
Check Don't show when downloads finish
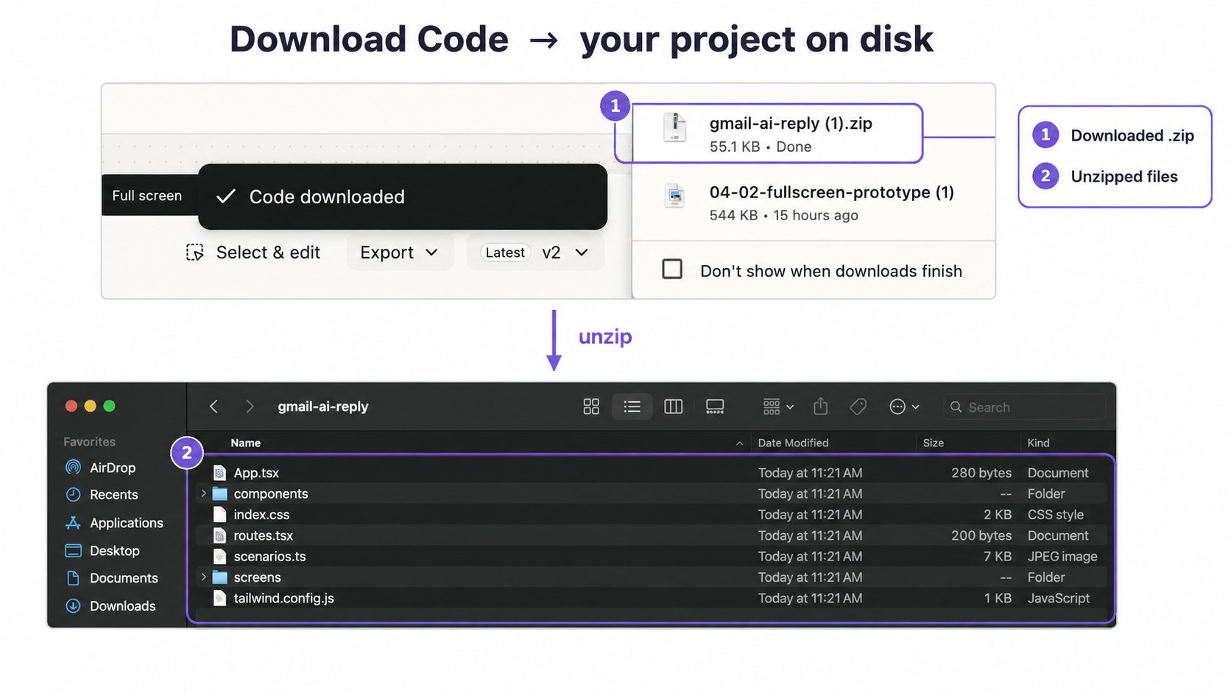(x=672, y=269)
